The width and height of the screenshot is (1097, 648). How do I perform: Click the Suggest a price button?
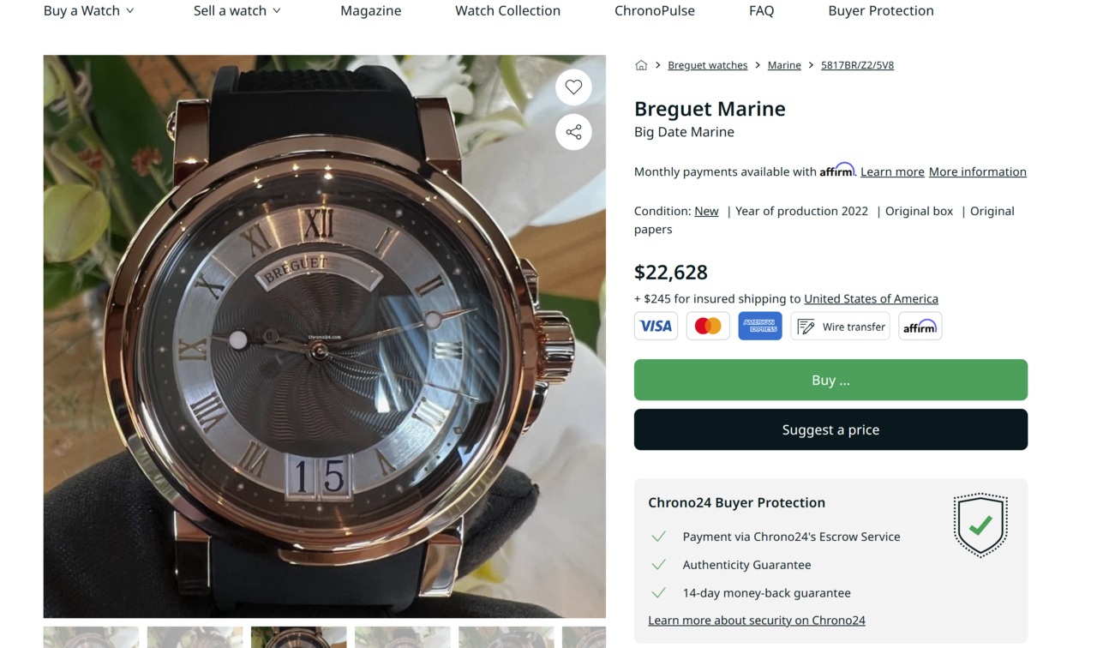click(x=830, y=429)
